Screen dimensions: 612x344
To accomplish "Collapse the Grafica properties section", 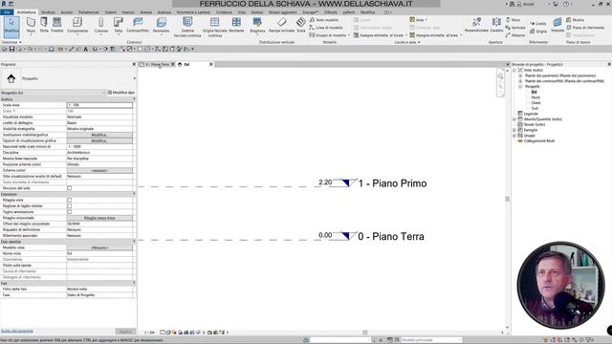I will (134, 99).
